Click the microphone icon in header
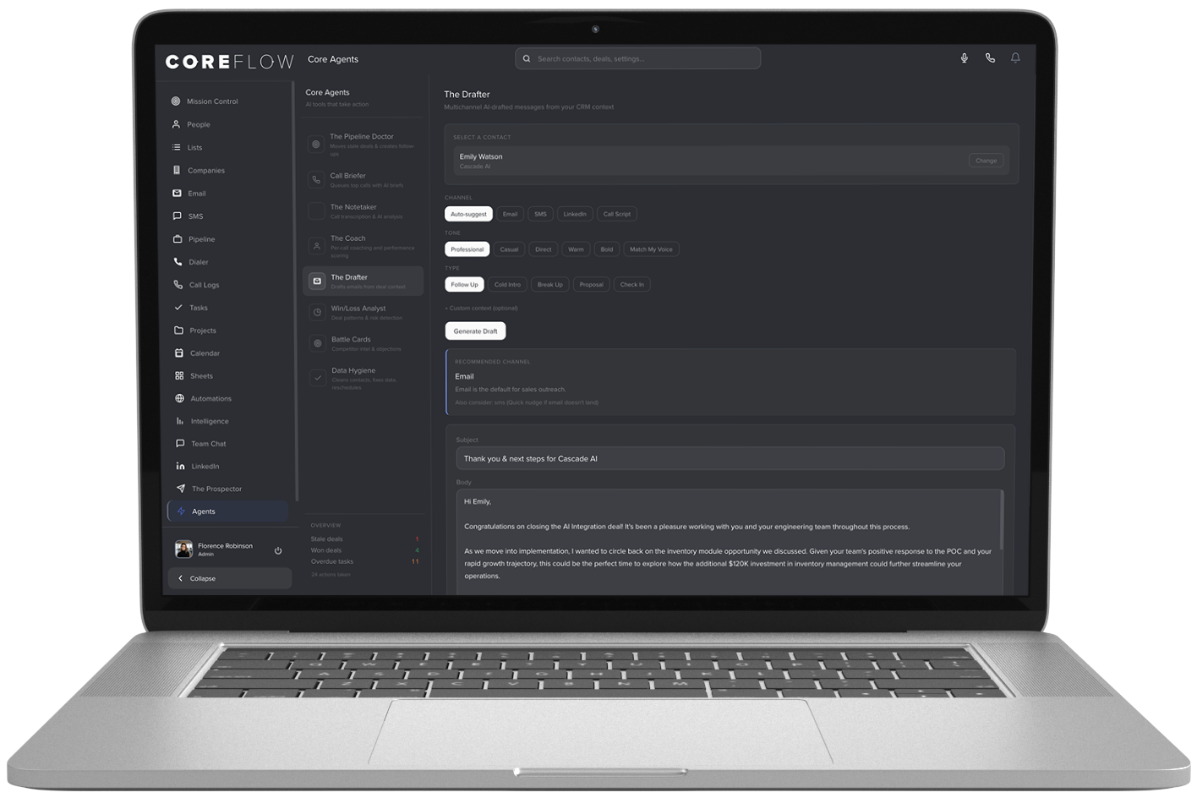Screen dimensions: 1197x798 964,58
